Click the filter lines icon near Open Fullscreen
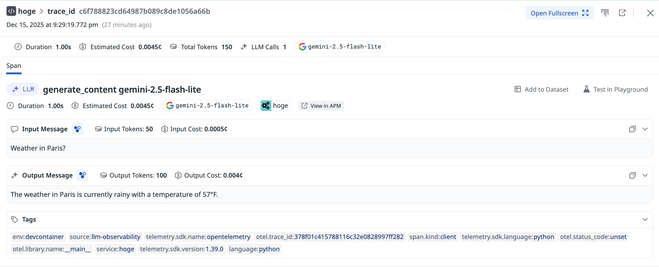Image resolution: width=659 pixels, height=267 pixels. coord(605,13)
